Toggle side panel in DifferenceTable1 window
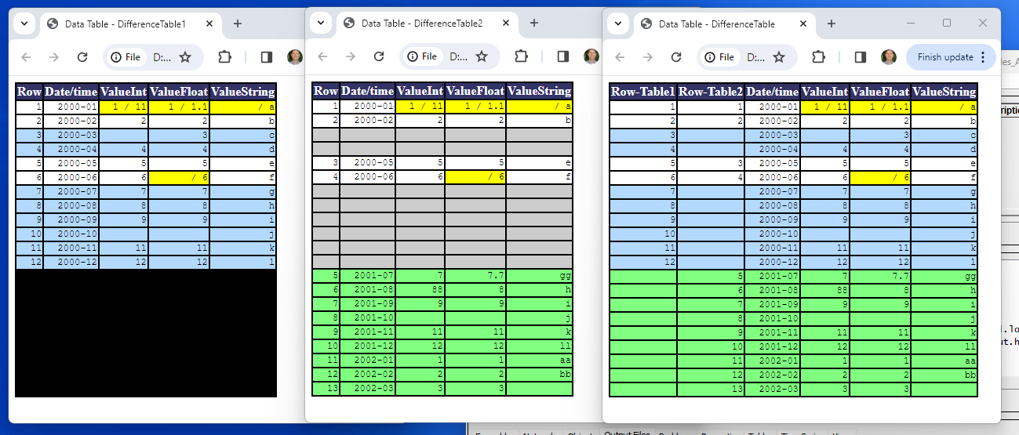Screen dimensions: 1019x435 pos(267,57)
